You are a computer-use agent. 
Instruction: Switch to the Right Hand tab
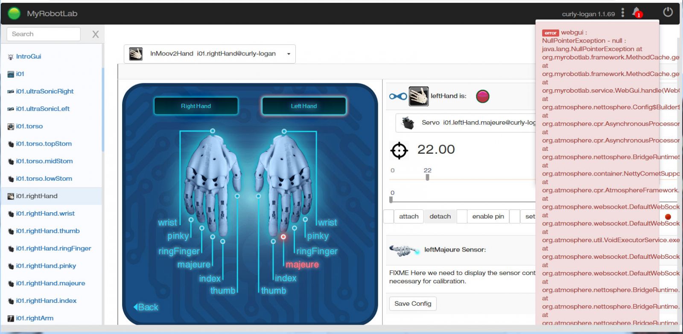(x=196, y=106)
